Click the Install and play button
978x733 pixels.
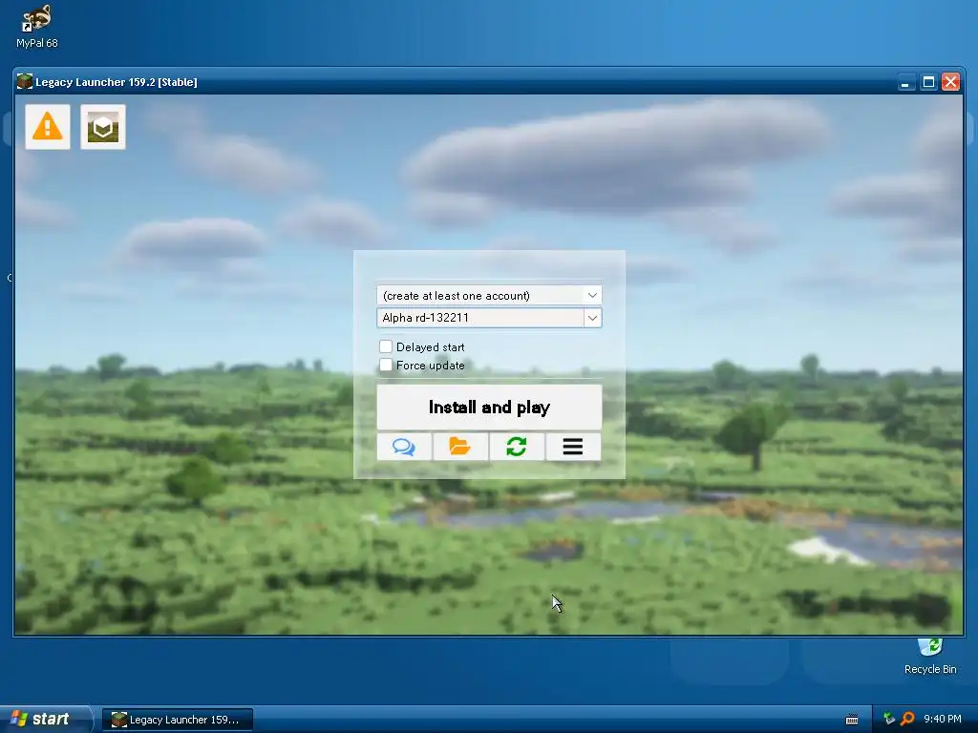click(489, 407)
